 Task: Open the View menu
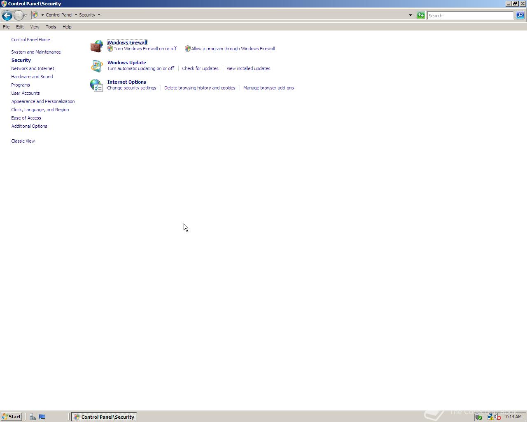coord(35,27)
